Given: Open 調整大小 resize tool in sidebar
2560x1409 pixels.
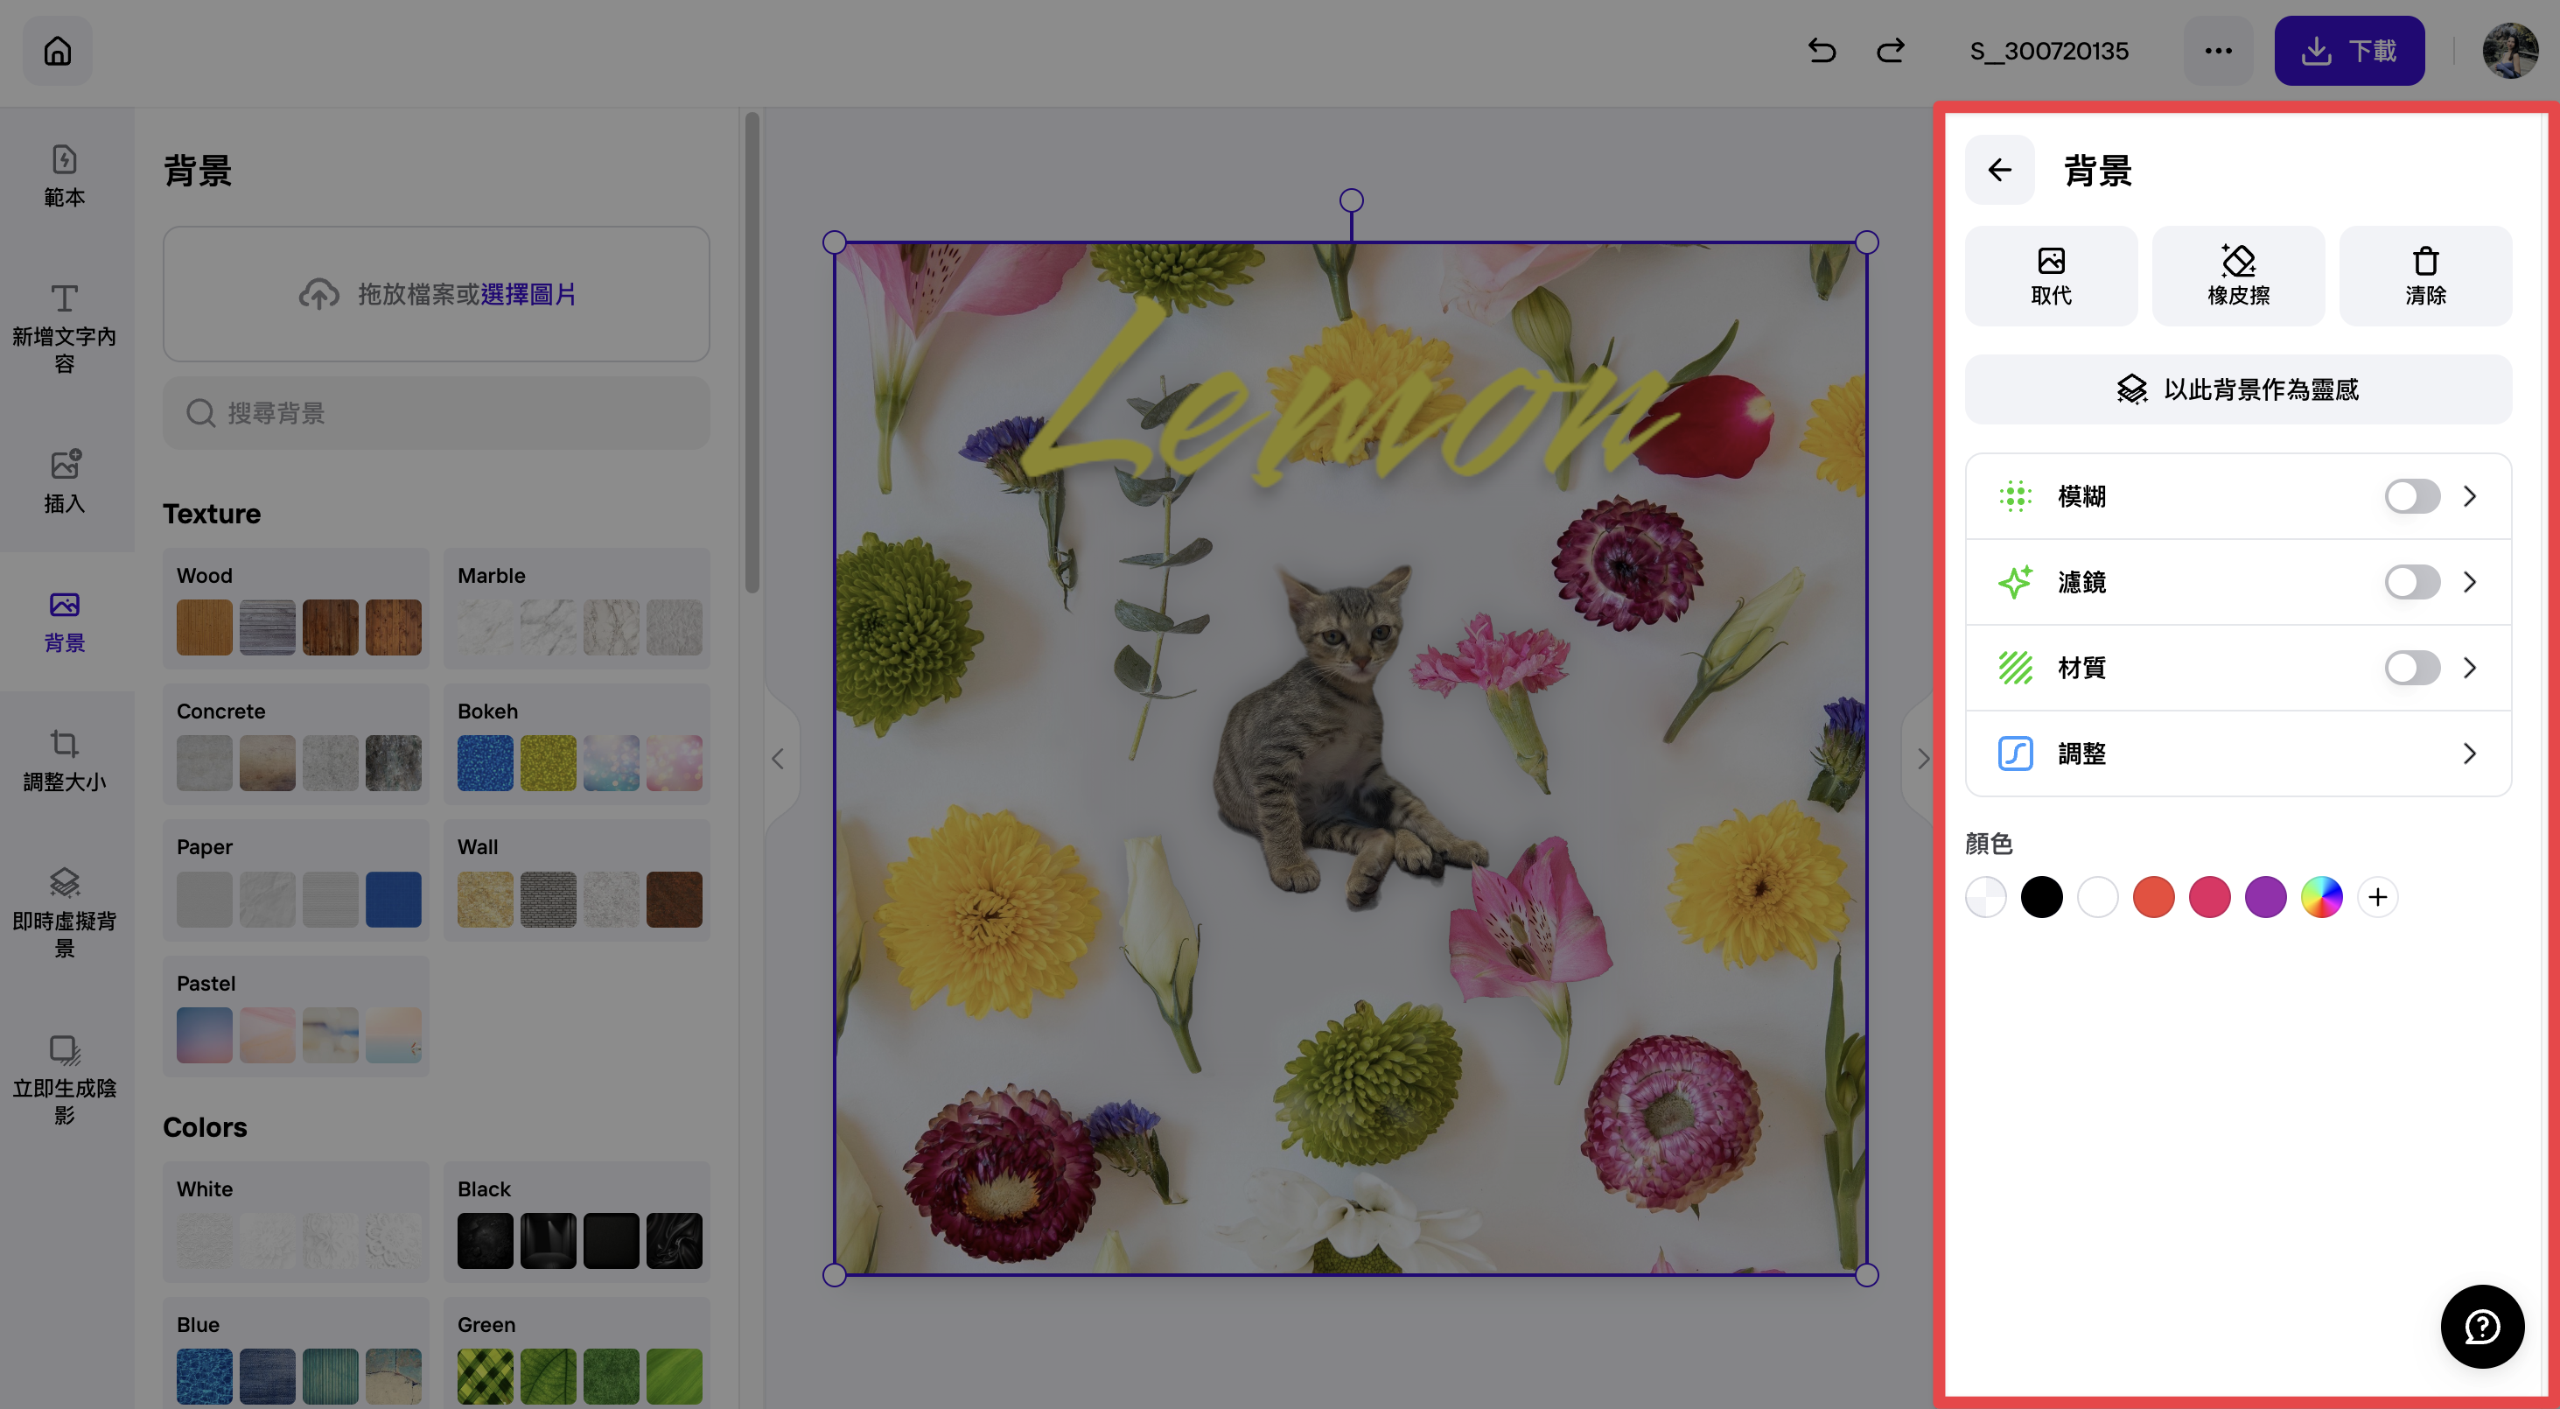Looking at the screenshot, I should [x=65, y=761].
